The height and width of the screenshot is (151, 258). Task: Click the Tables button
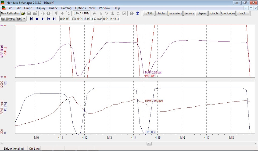(x=162, y=13)
